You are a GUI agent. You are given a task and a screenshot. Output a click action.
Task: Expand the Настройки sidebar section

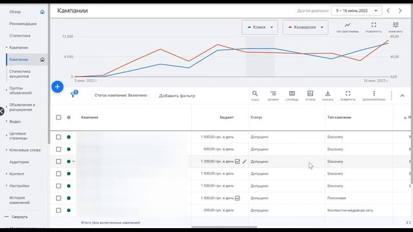pyautogui.click(x=6, y=186)
